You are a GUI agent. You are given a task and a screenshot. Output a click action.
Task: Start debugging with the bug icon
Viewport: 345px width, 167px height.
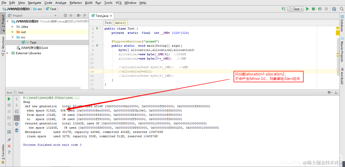(x=313, y=9)
